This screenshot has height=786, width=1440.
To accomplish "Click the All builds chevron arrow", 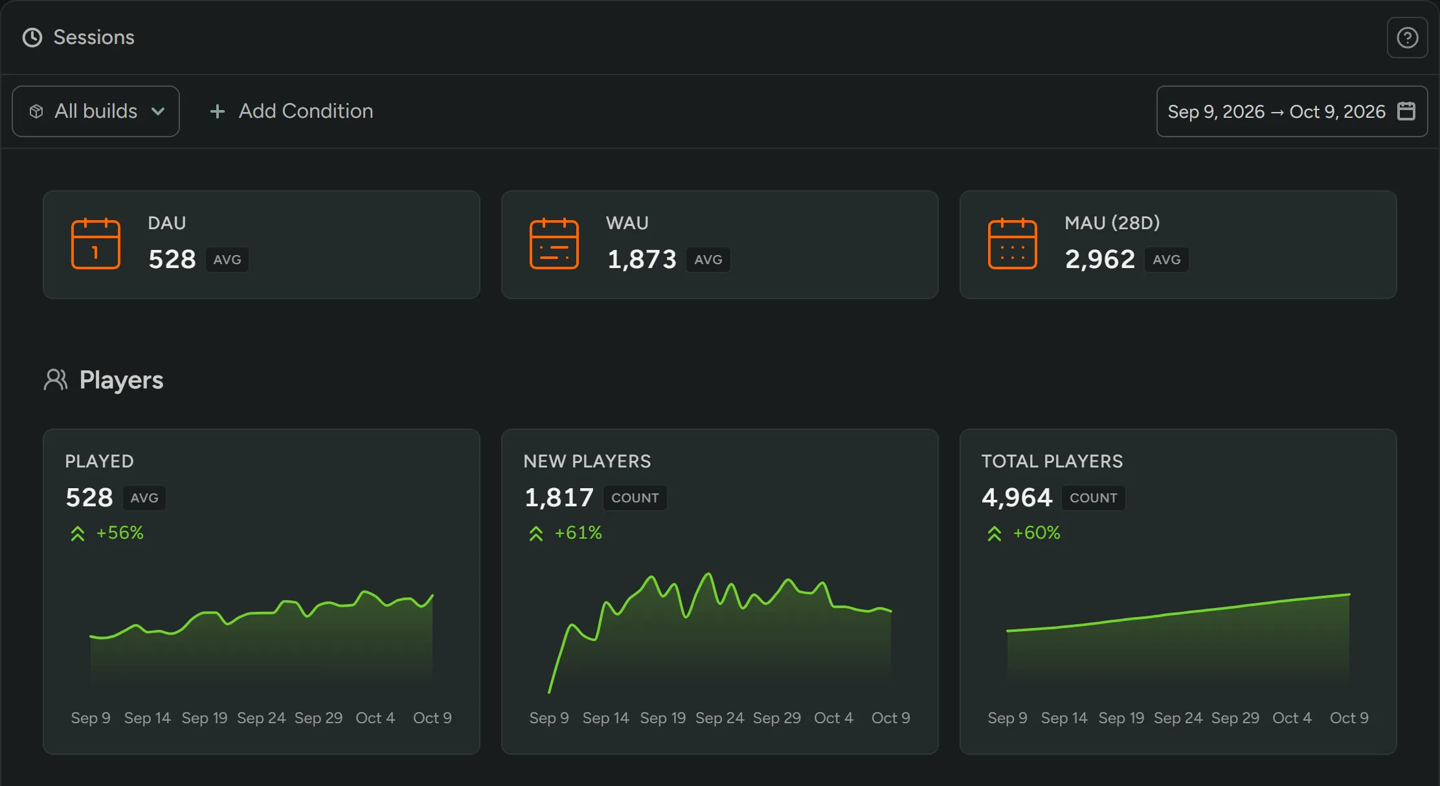I will pos(158,111).
